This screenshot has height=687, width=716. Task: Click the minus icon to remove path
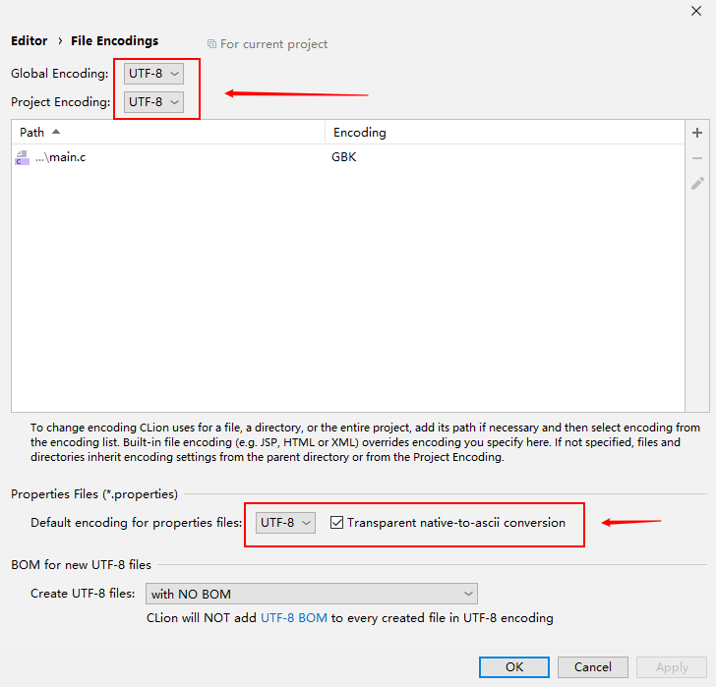[x=696, y=158]
